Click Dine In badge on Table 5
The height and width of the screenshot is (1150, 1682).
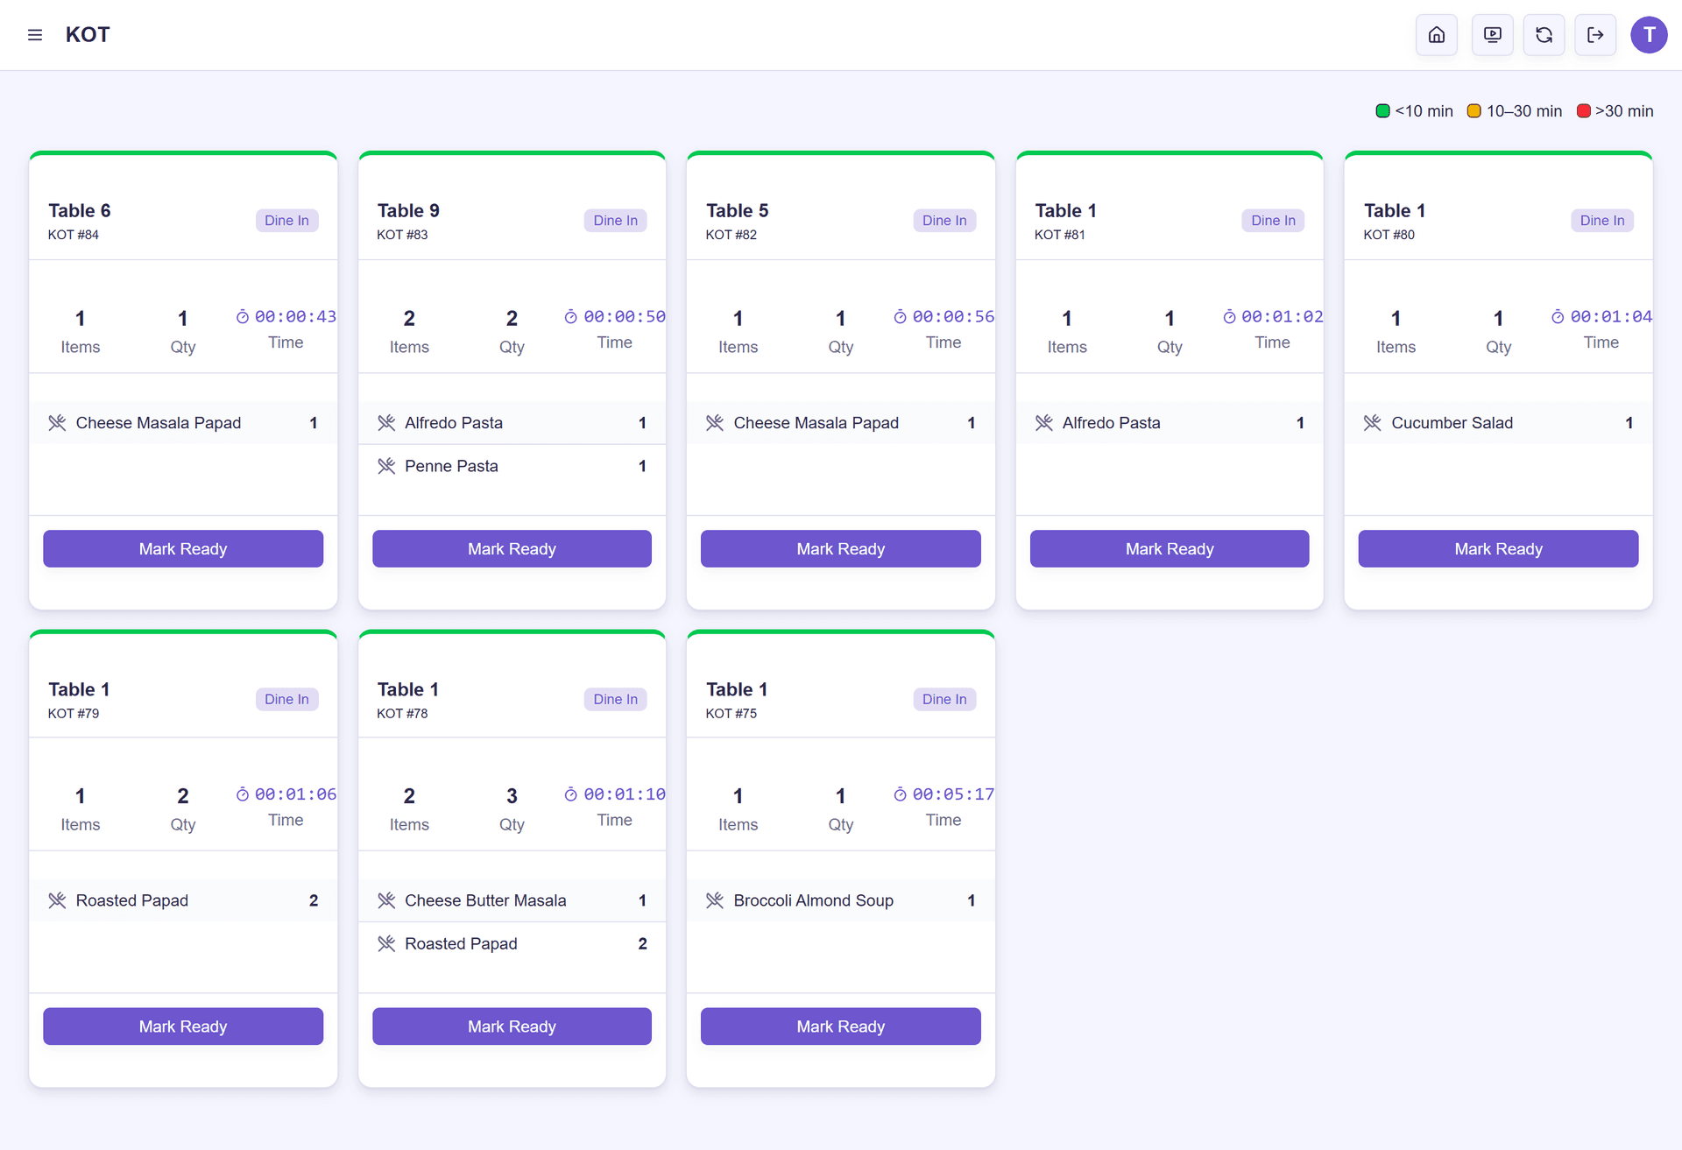(944, 221)
